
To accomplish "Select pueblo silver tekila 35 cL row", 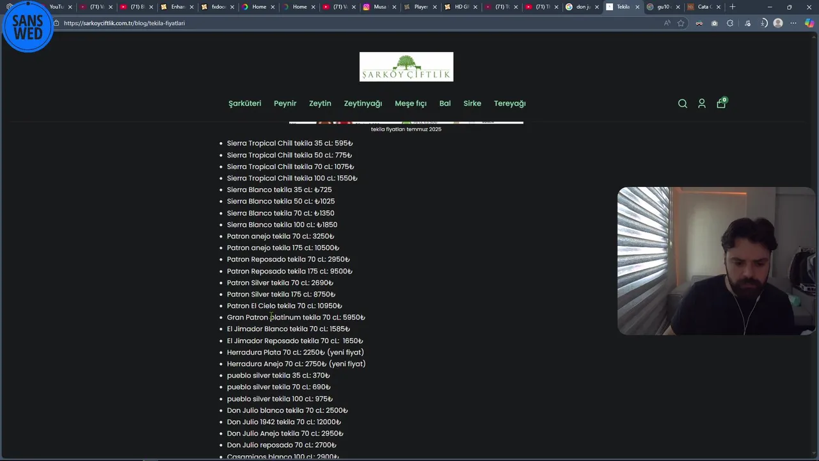I will (x=278, y=375).
